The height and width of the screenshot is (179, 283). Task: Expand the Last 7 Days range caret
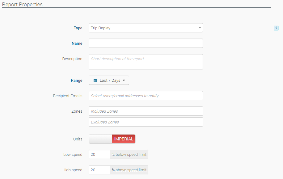(x=124, y=80)
